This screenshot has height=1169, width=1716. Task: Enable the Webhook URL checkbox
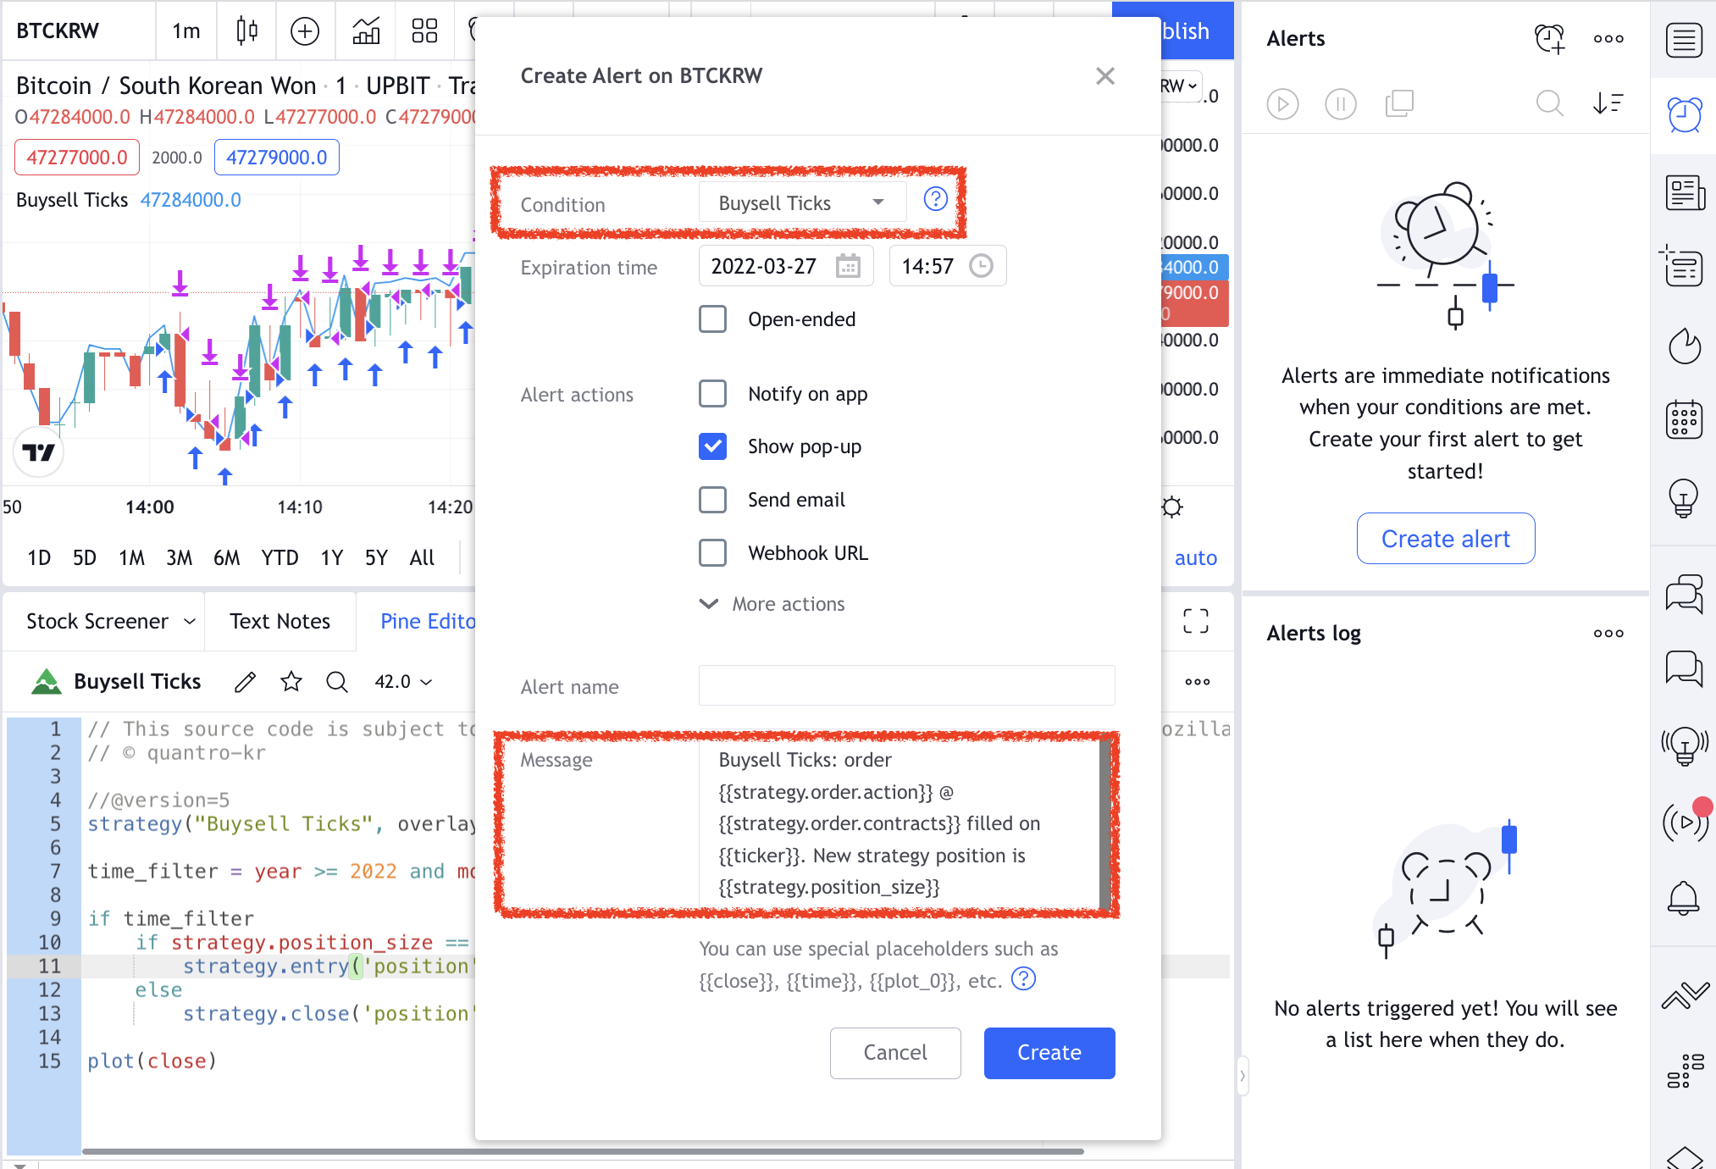[x=712, y=553]
